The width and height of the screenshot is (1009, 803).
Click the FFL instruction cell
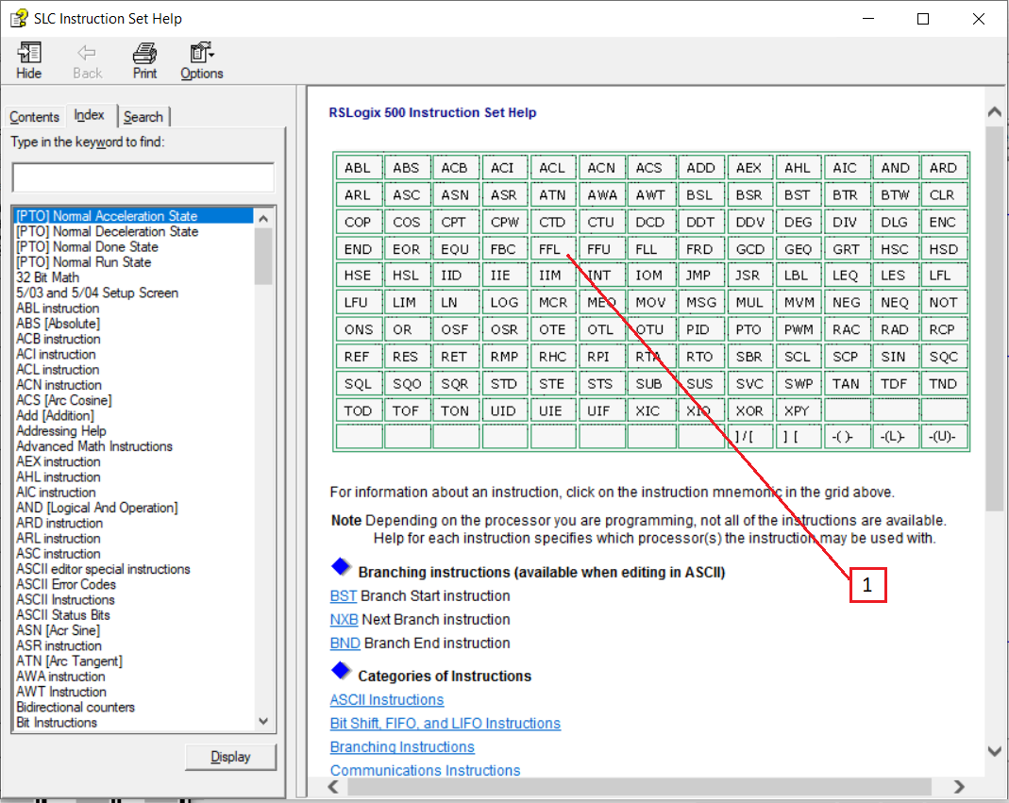pyautogui.click(x=552, y=249)
